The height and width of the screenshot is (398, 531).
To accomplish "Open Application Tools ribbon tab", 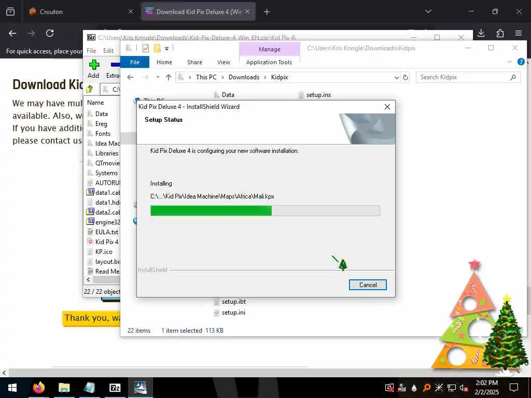I will [269, 62].
